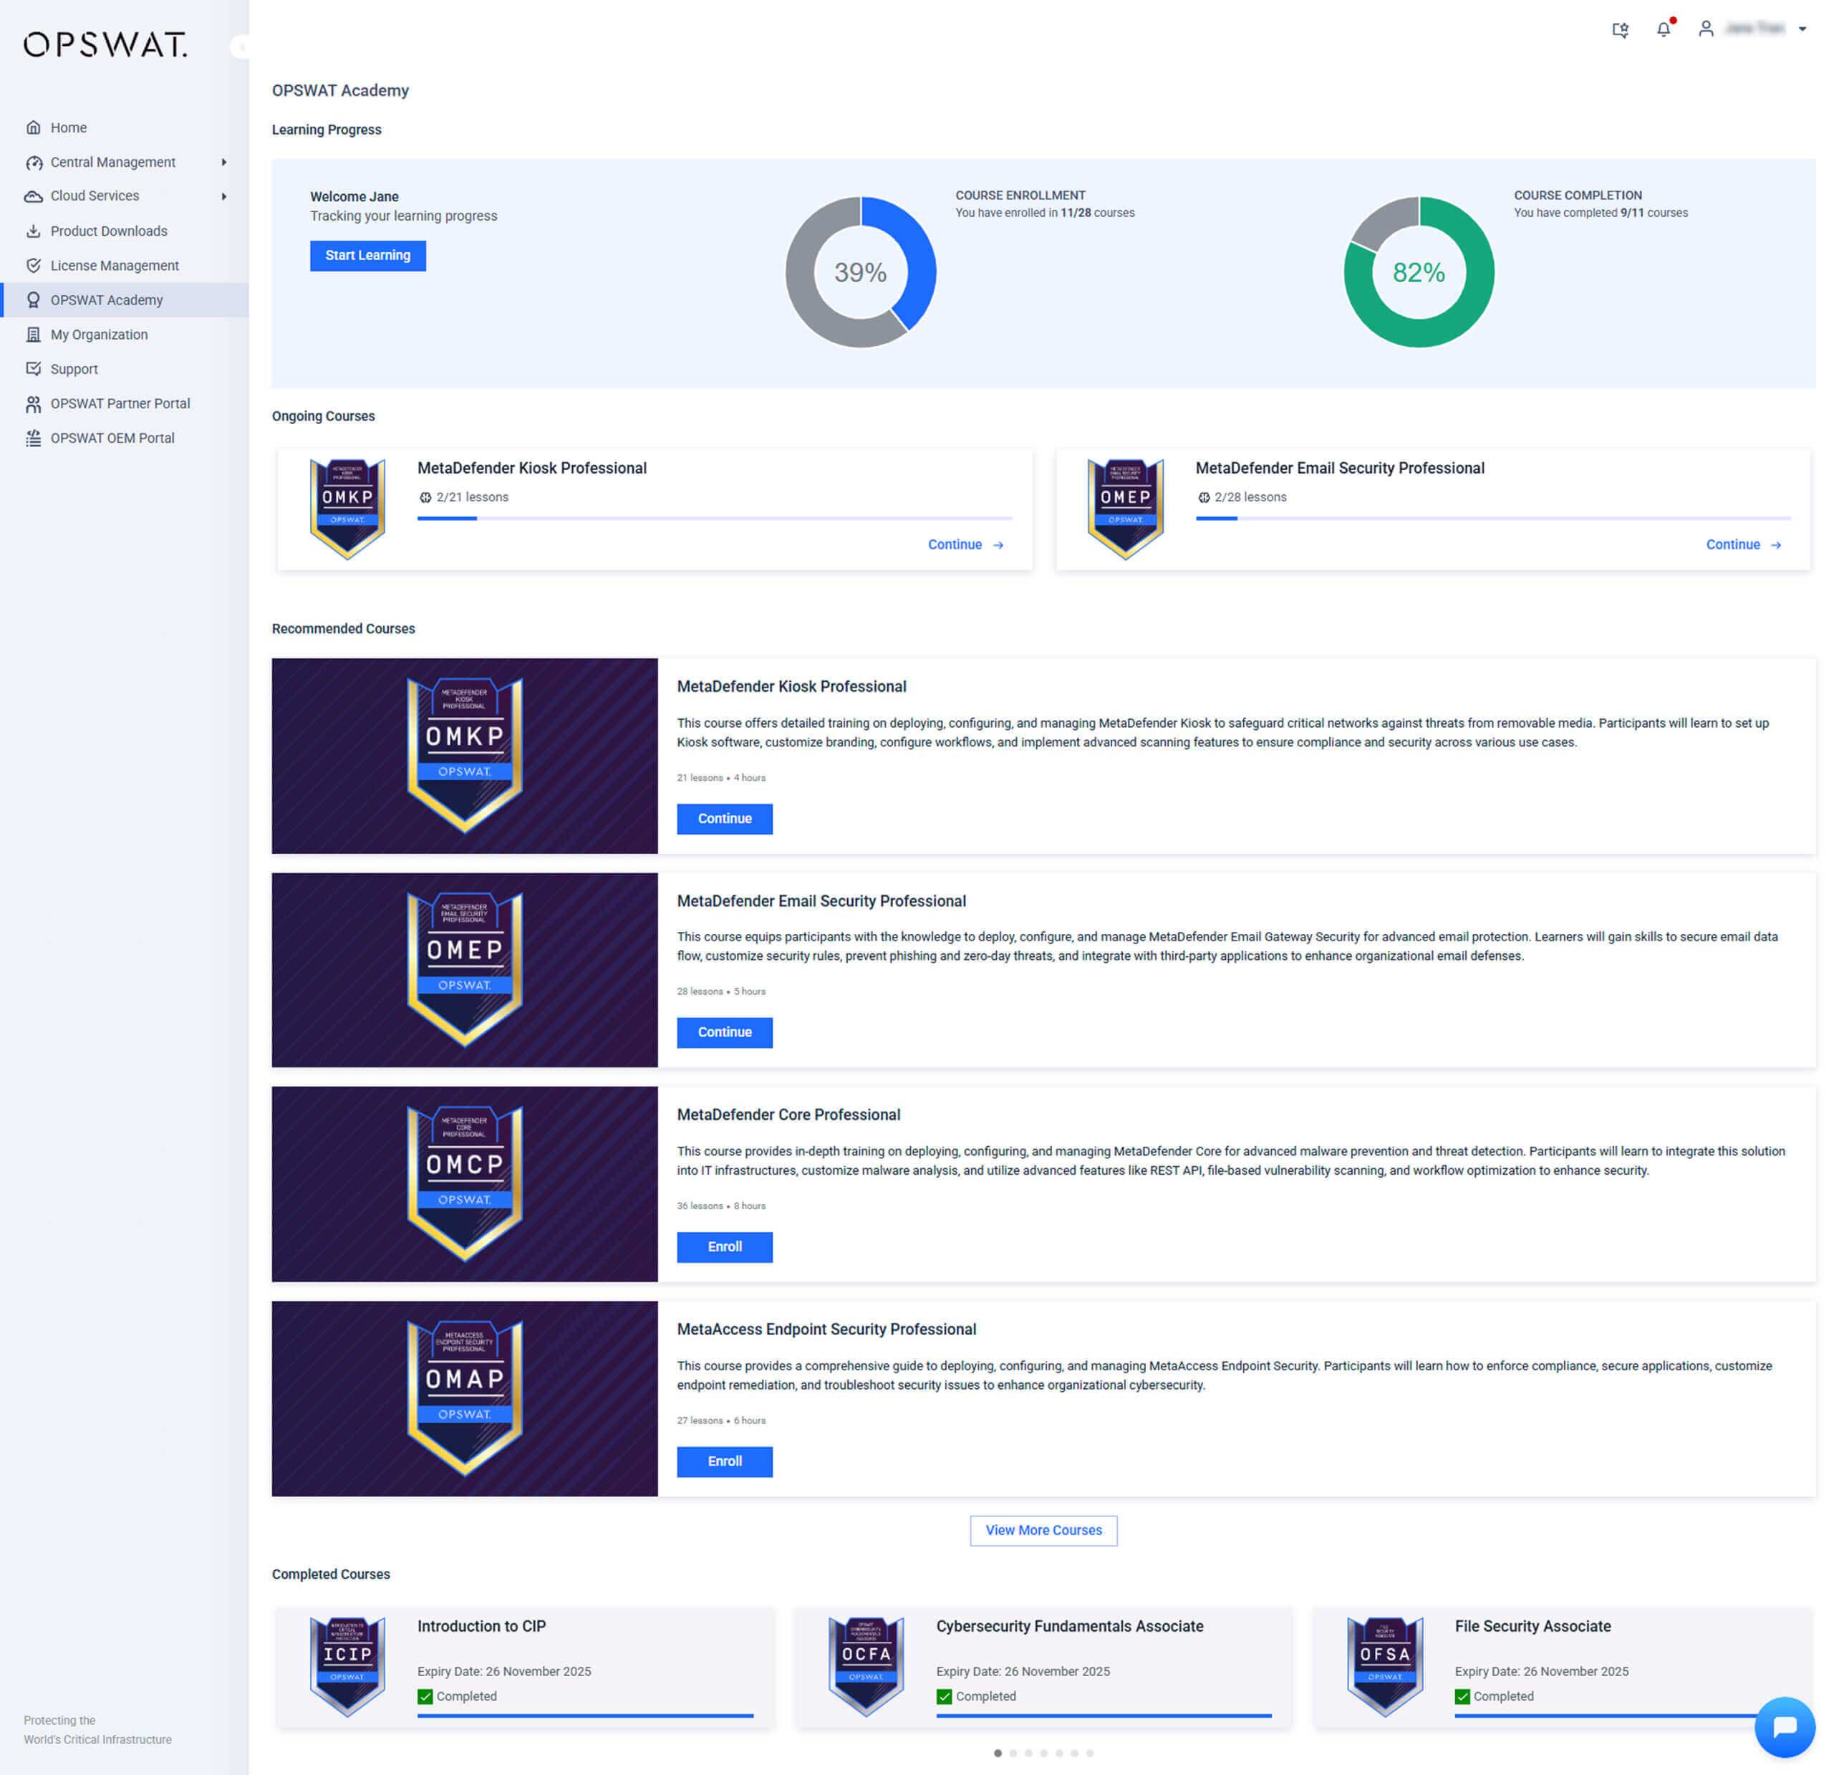The width and height of the screenshot is (1839, 1775).
Task: Click the feedback icon in top bar
Action: pyautogui.click(x=1619, y=30)
